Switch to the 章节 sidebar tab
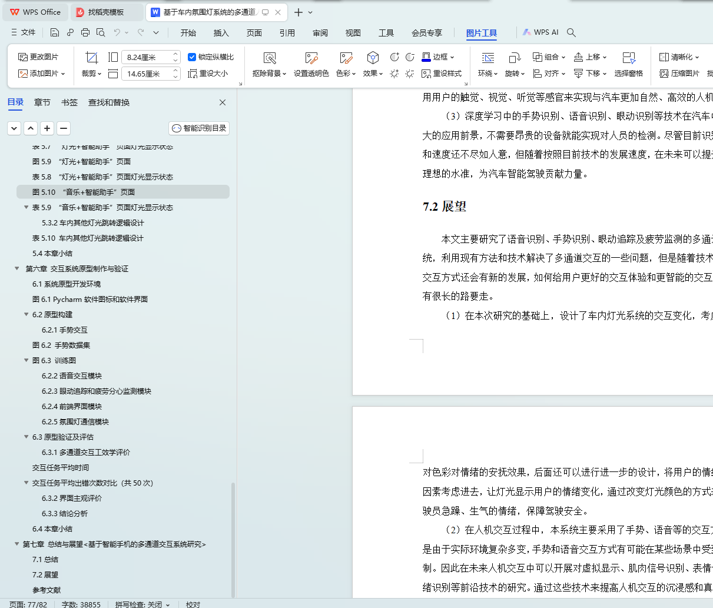The height and width of the screenshot is (608, 713). pyautogui.click(x=42, y=102)
